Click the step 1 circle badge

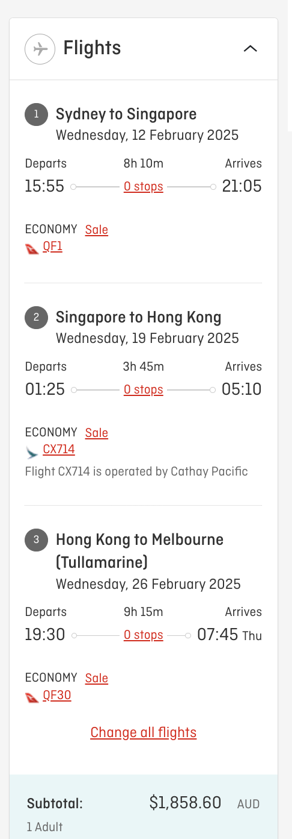(x=36, y=115)
